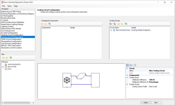The width and height of the screenshot is (175, 105).
Task: Click the Part L Studio app icon
Action: pyautogui.click(x=2, y=2)
